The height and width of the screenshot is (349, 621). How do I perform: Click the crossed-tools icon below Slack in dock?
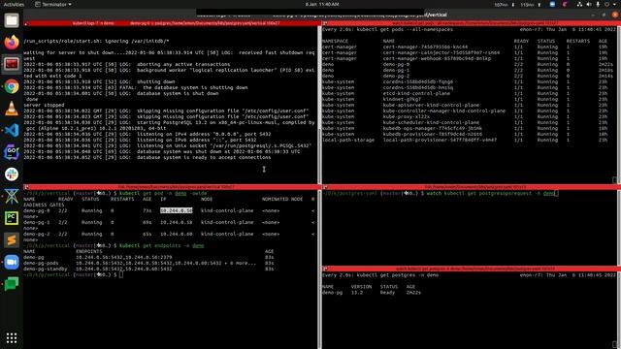[x=12, y=196]
